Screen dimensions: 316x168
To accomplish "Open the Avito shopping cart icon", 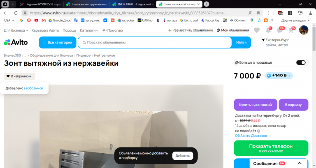I will [x=291, y=30].
